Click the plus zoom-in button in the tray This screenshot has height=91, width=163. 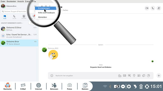tap(129, 87)
